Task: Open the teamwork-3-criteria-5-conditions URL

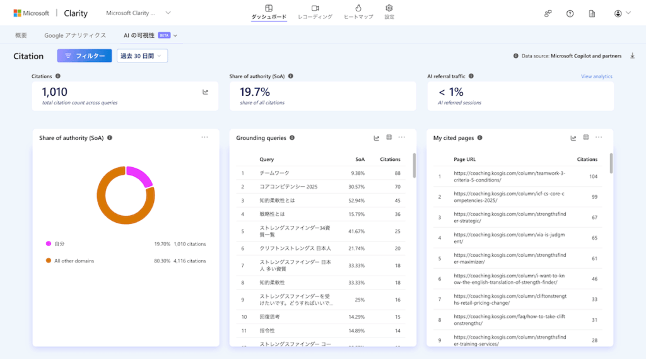Action: pos(509,177)
